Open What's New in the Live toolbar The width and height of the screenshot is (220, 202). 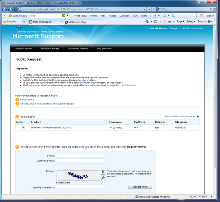[80, 16]
